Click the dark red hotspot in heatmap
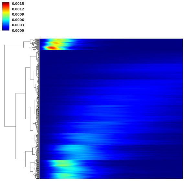185x181 pixels. [51, 48]
